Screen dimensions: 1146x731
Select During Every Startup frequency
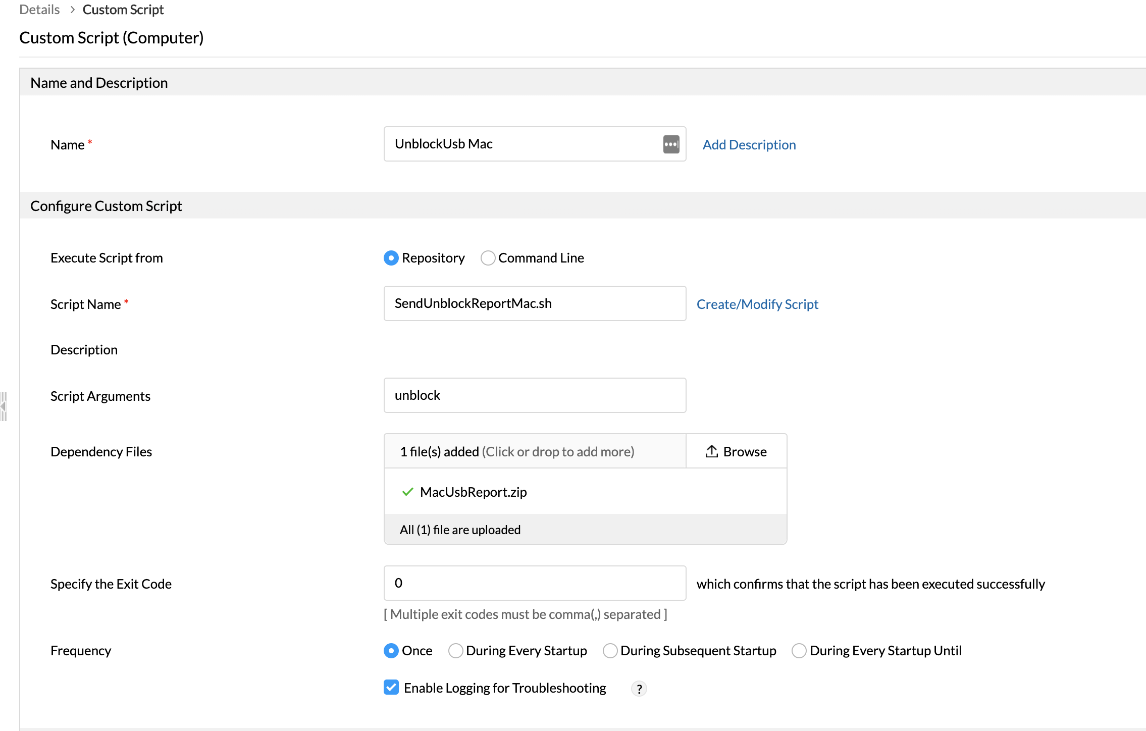coord(455,651)
